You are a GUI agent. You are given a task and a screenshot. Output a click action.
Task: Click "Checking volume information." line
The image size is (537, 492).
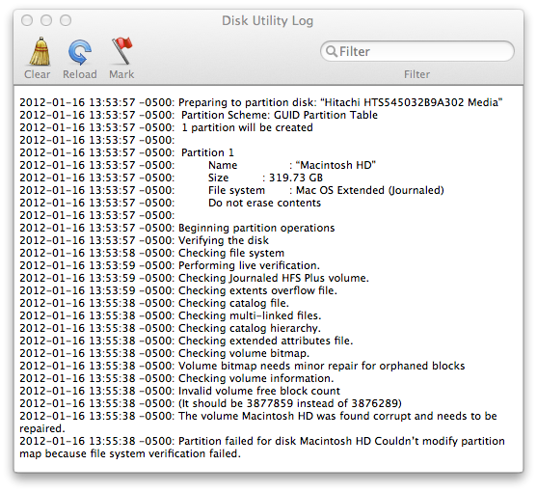pos(176,378)
